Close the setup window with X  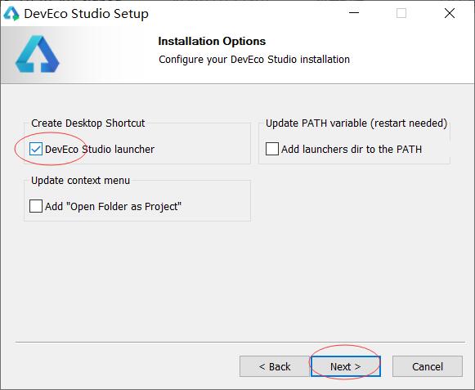(x=450, y=13)
